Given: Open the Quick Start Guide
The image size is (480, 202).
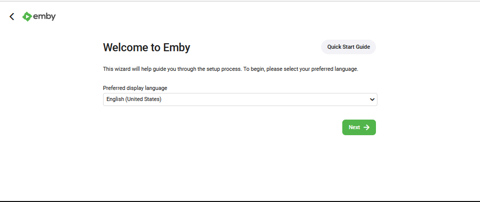Looking at the screenshot, I should (348, 47).
